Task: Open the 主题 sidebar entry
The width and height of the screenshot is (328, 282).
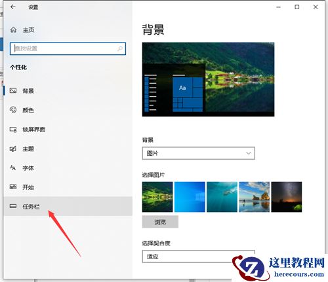Action: pos(68,149)
